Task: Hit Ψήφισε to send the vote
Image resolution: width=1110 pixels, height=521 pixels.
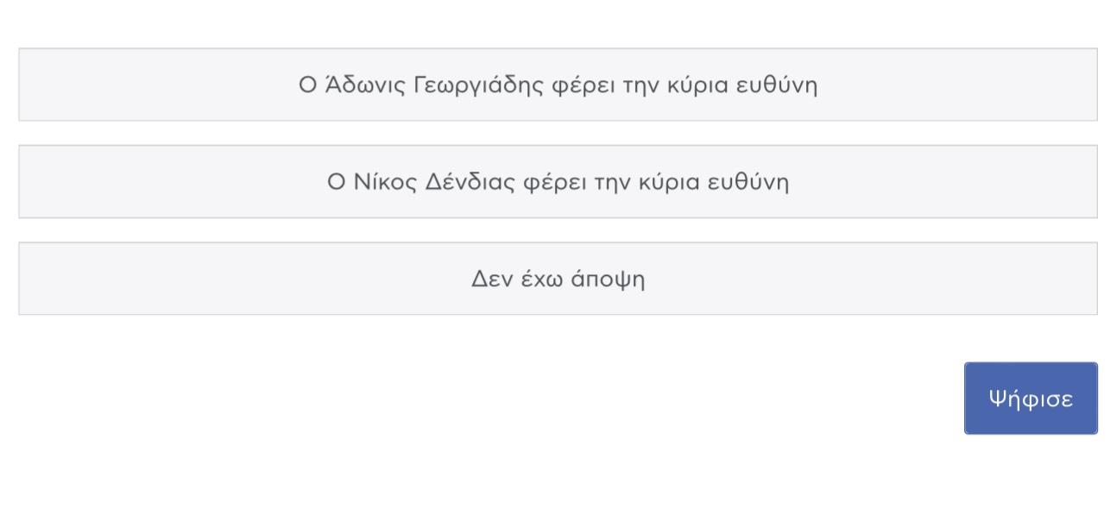Action: click(1031, 399)
